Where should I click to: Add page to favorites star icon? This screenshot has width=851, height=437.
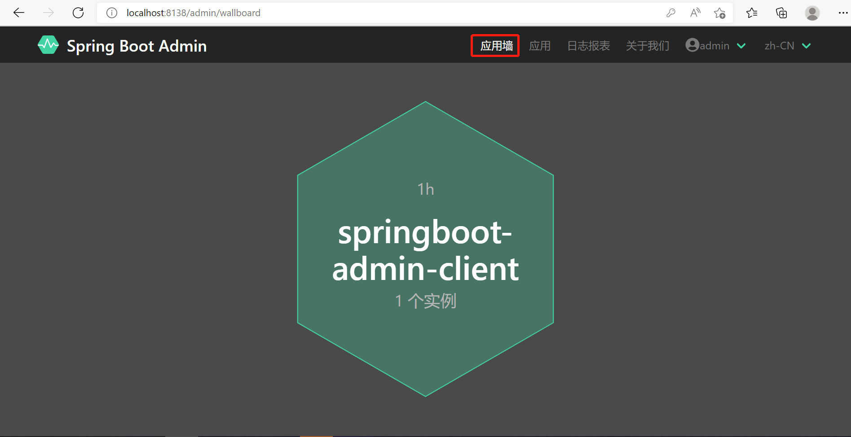[719, 13]
